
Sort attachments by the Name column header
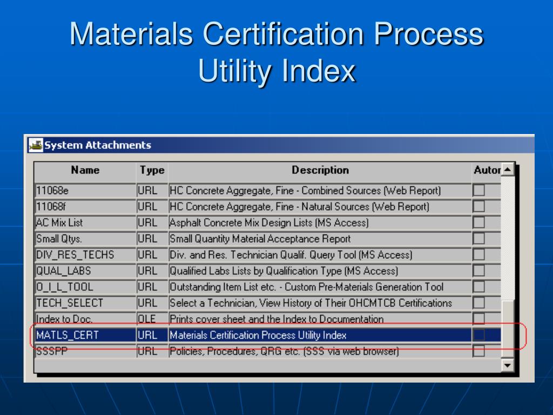point(85,170)
